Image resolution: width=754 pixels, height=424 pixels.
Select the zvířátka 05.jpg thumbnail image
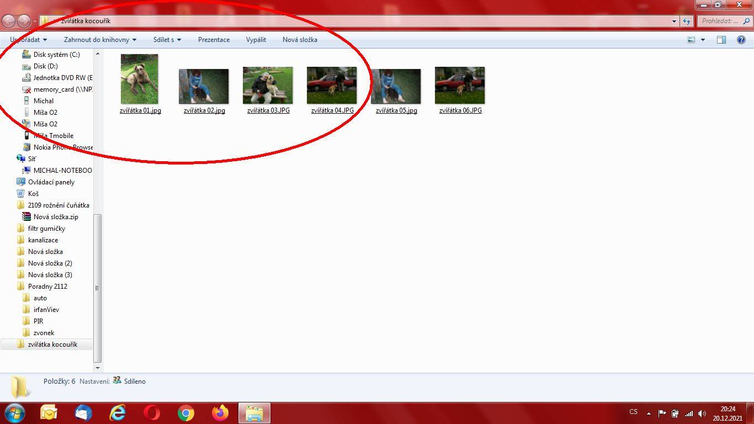tap(396, 86)
